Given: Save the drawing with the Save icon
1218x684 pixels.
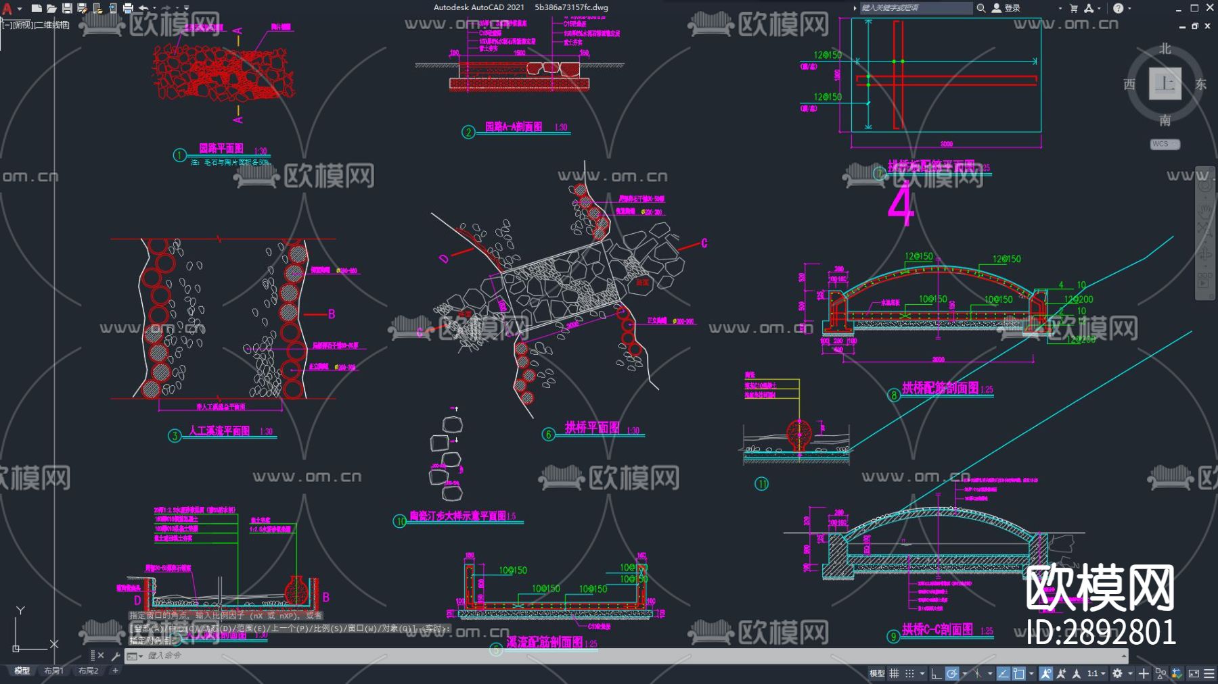Looking at the screenshot, I should (x=67, y=8).
